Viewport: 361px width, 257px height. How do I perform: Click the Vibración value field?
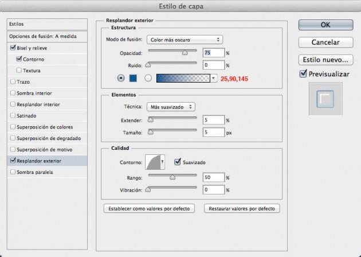point(213,190)
